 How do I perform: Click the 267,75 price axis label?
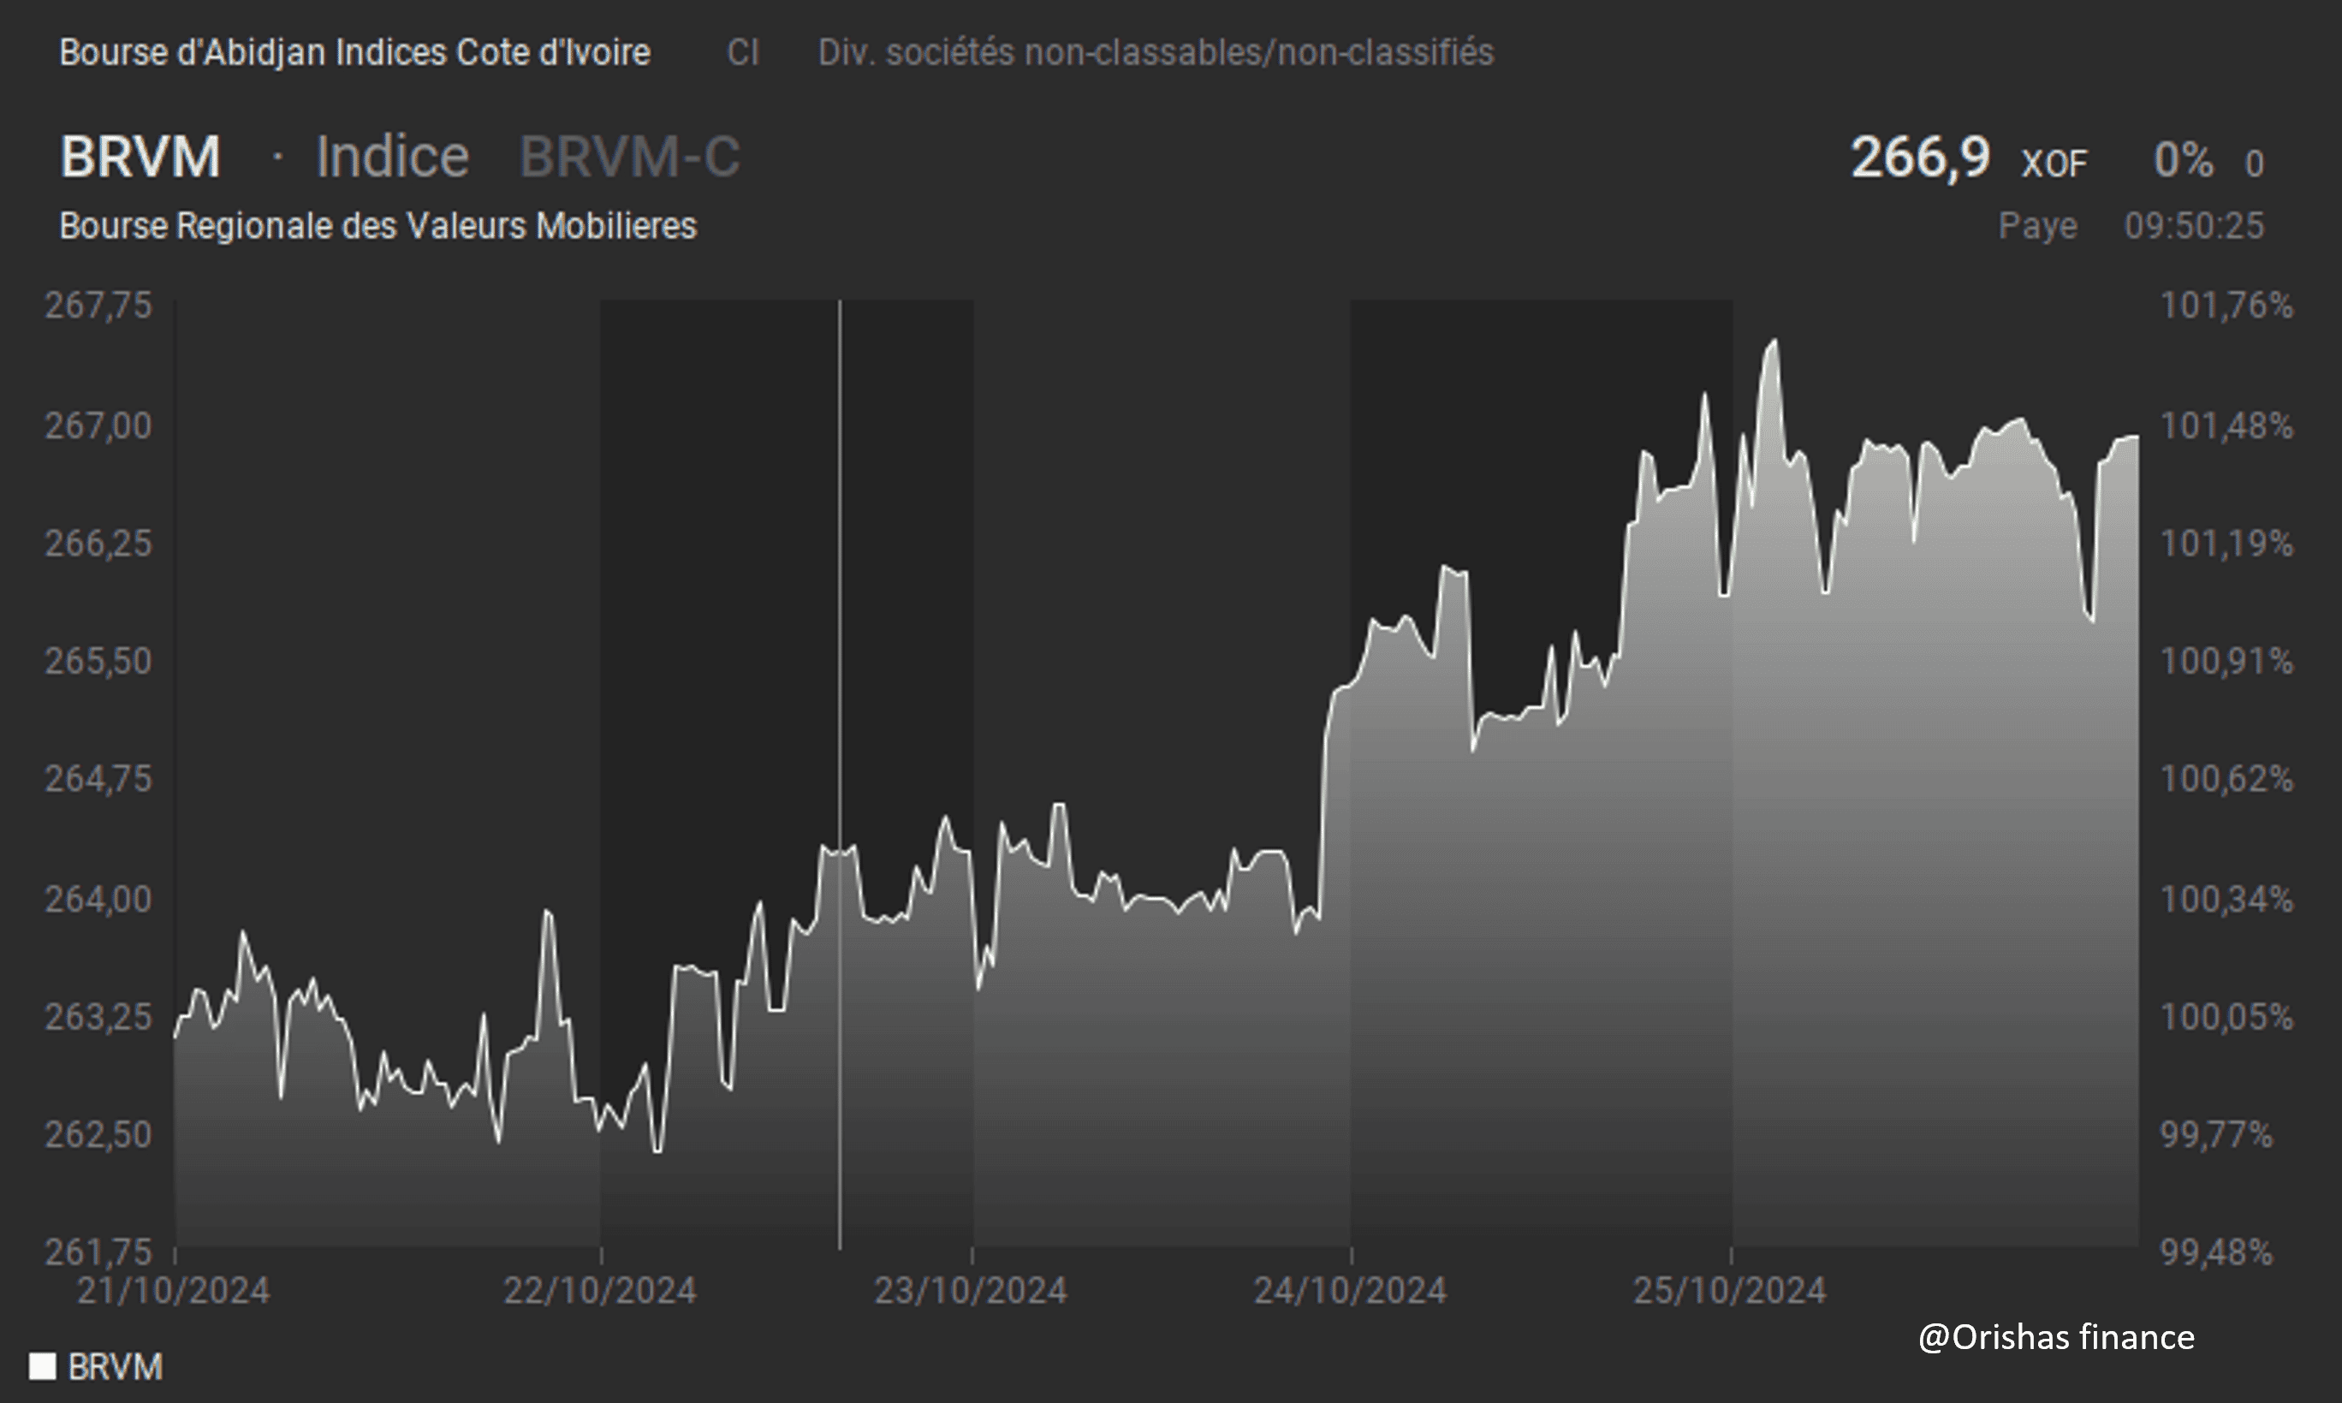click(x=98, y=306)
